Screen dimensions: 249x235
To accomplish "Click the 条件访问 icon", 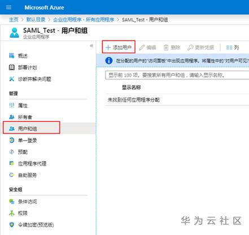I will 12,202.
